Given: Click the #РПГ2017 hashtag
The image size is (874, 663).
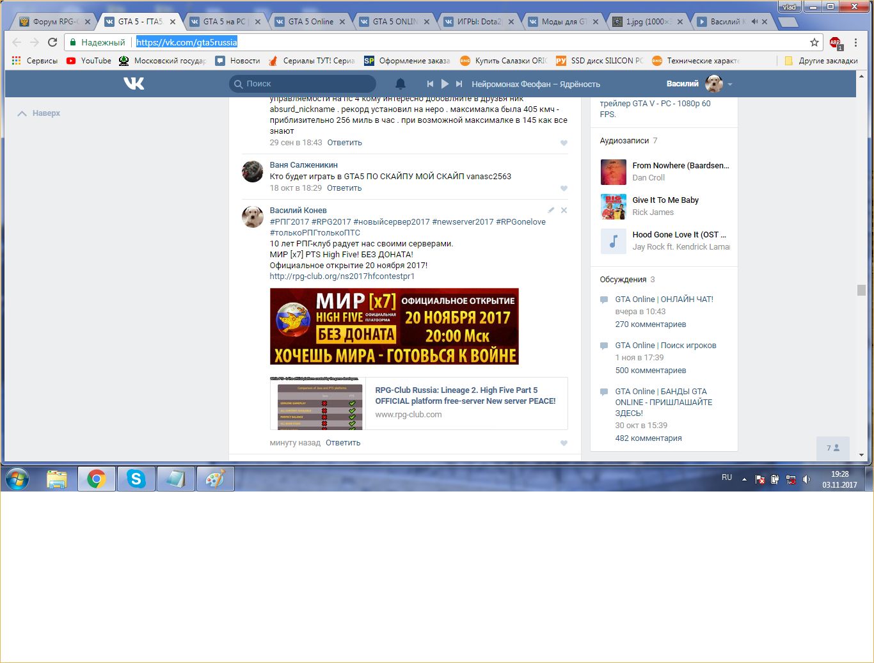Looking at the screenshot, I should pos(289,222).
